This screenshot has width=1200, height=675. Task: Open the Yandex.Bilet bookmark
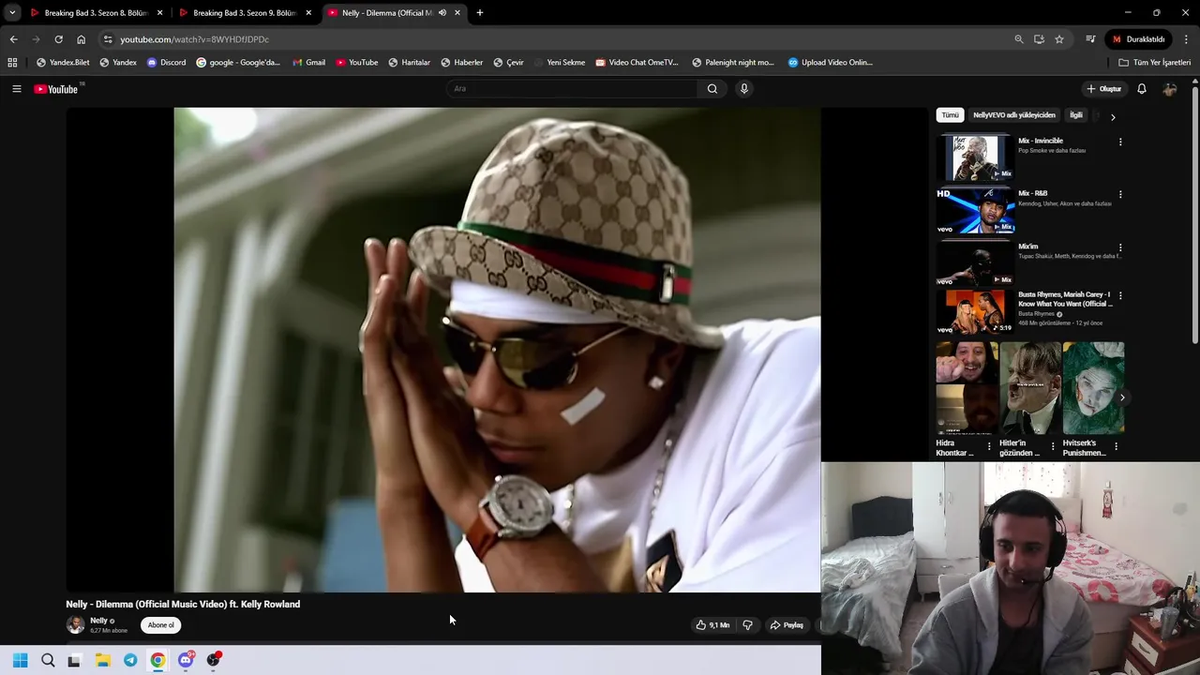point(63,63)
